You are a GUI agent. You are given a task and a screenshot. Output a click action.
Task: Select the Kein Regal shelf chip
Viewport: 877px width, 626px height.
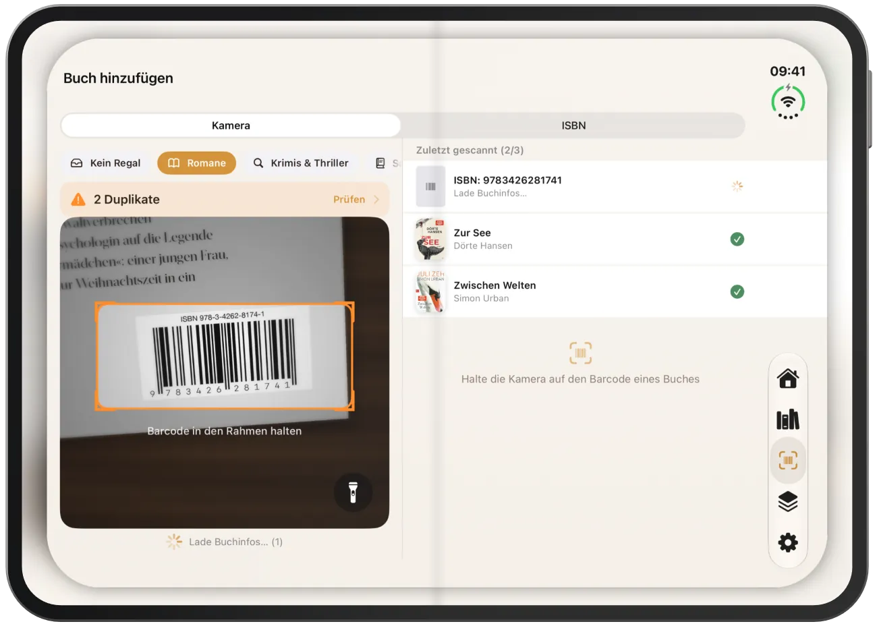click(x=106, y=163)
